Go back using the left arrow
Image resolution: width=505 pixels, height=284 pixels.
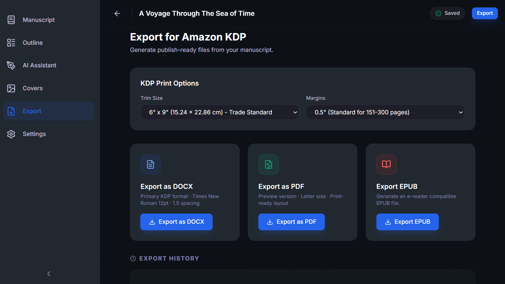coord(117,13)
